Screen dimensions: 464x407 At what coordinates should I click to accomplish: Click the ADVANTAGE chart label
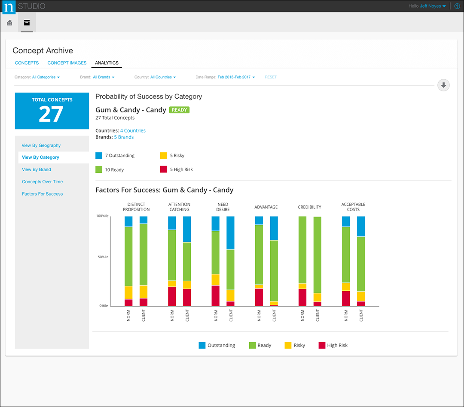[266, 207]
